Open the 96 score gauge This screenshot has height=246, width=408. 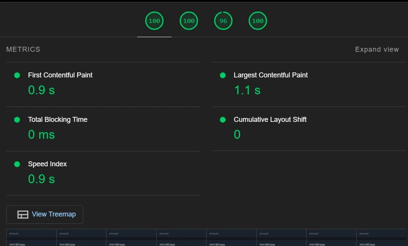[x=223, y=21]
